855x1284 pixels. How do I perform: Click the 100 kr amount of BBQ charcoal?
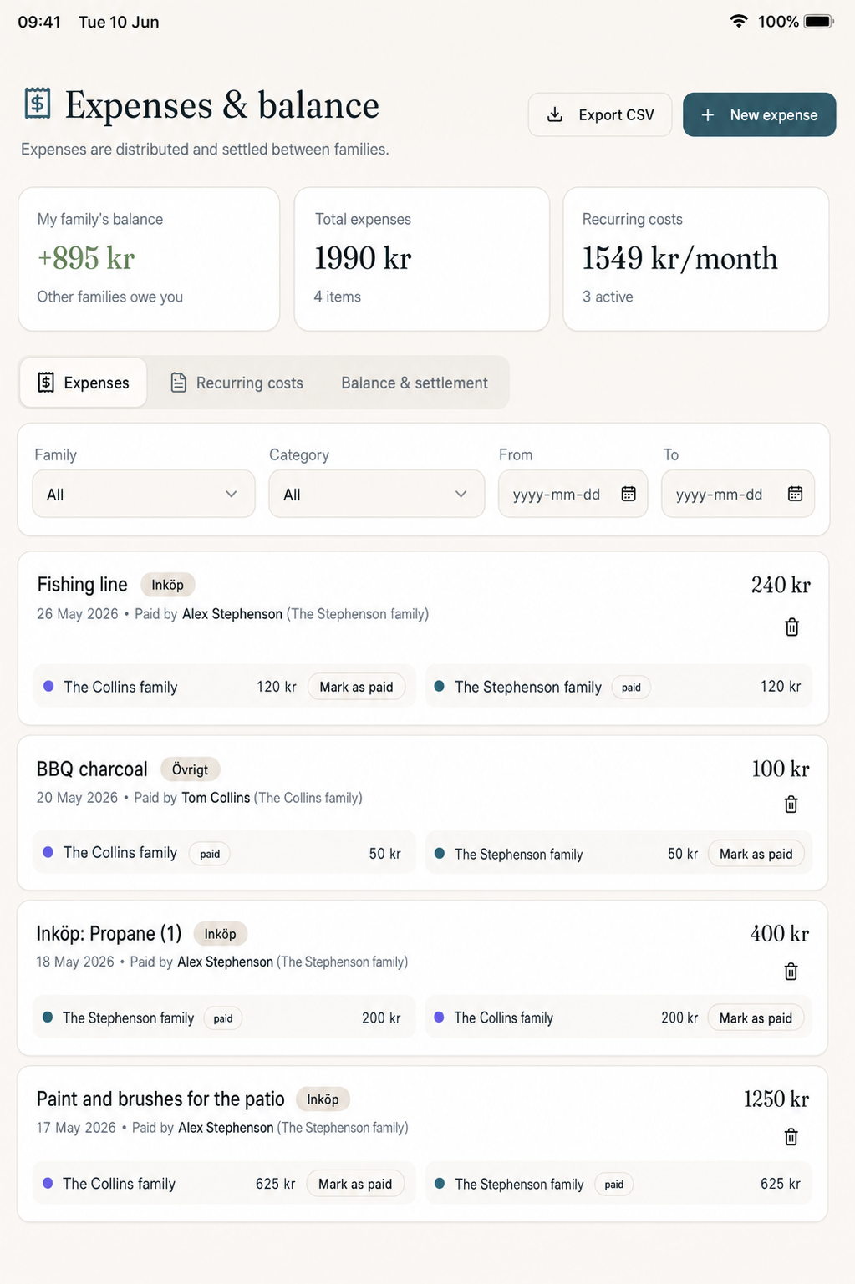781,769
